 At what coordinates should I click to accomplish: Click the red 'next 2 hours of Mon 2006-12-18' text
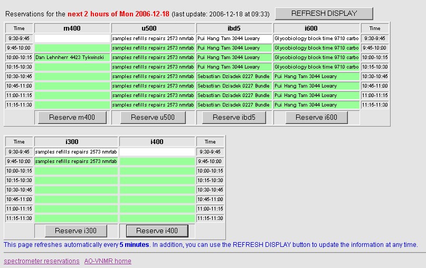click(x=118, y=14)
